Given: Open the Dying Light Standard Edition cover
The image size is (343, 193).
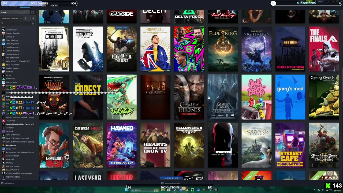Looking at the screenshot, I should [54, 49].
